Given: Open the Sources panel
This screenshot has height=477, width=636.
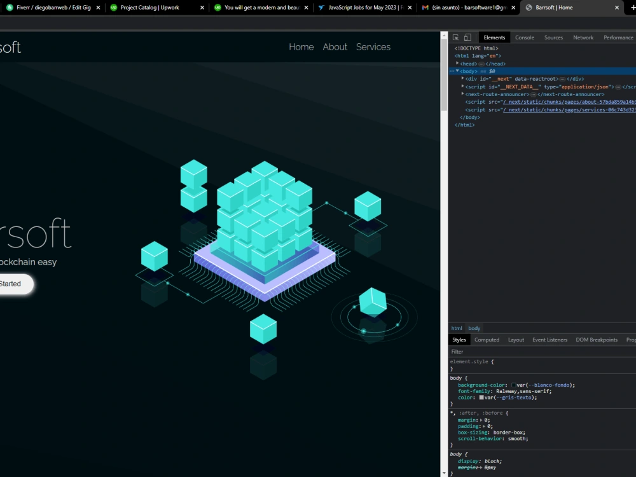Looking at the screenshot, I should (553, 38).
